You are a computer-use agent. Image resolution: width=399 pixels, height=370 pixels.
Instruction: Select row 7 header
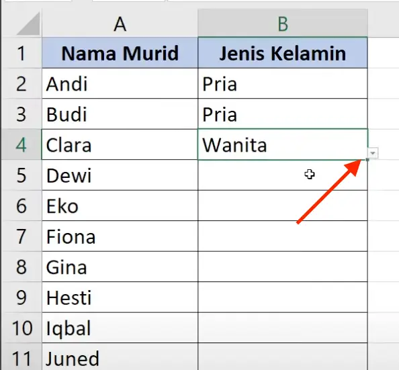click(x=21, y=236)
